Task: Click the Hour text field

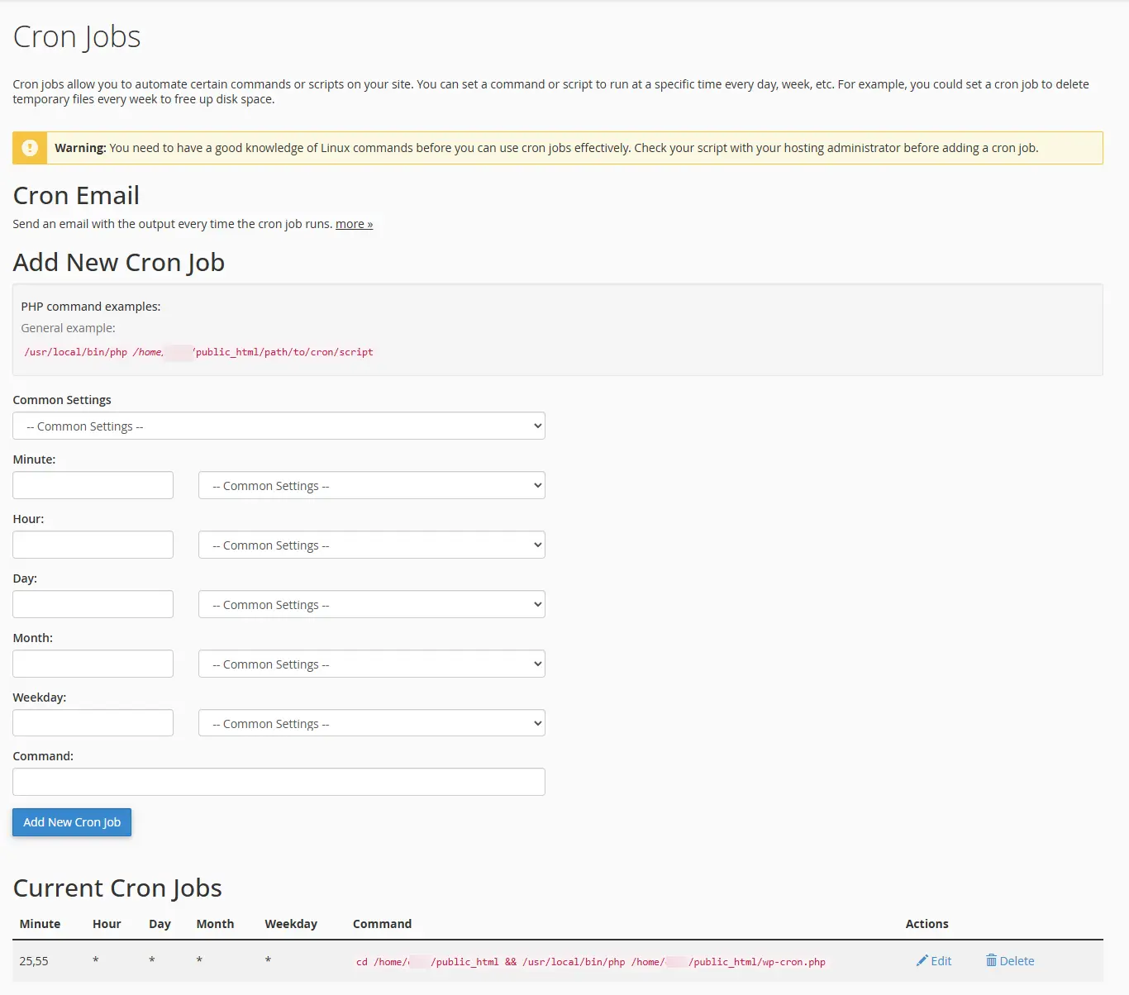Action: [x=93, y=545]
